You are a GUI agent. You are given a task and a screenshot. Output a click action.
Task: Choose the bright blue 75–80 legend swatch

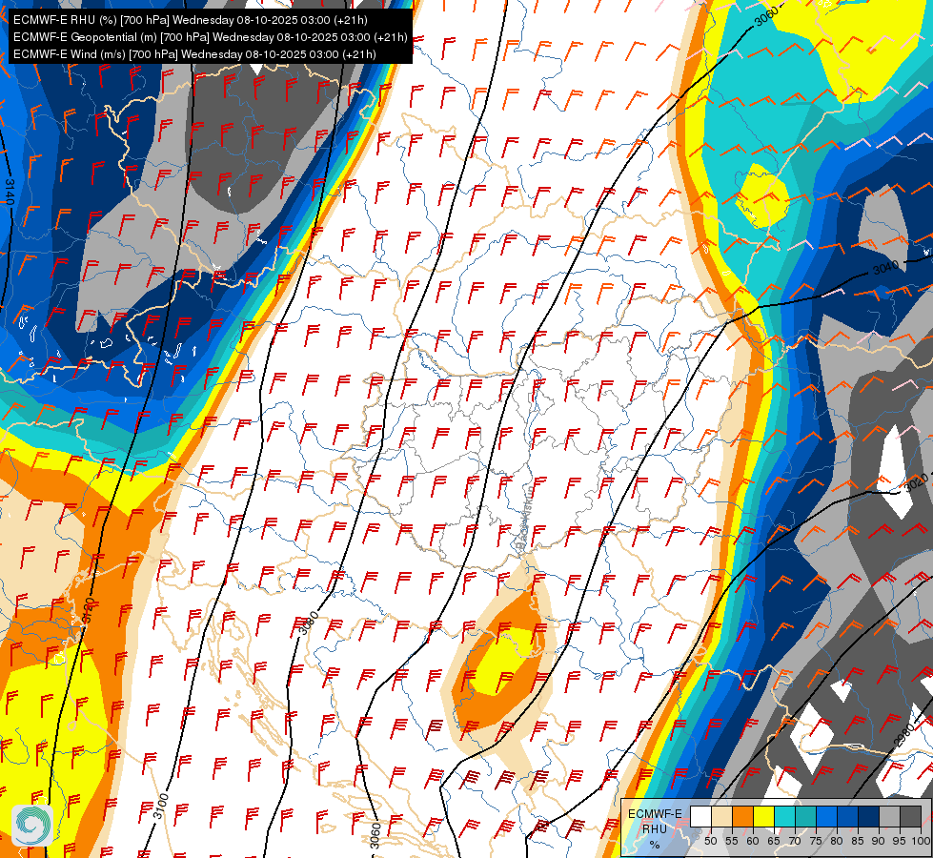[x=826, y=816]
